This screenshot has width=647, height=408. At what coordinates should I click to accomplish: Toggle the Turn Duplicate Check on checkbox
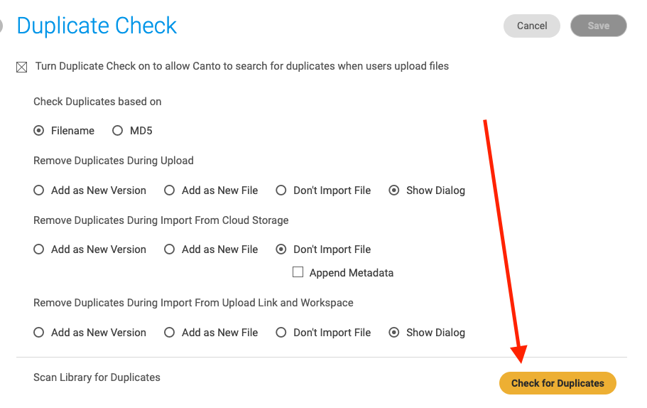click(x=22, y=67)
